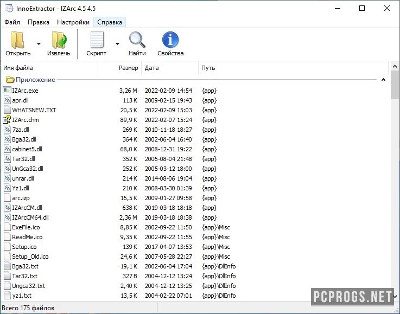This screenshot has height=314, width=400.
Task: Open the Правка menu
Action: [39, 22]
